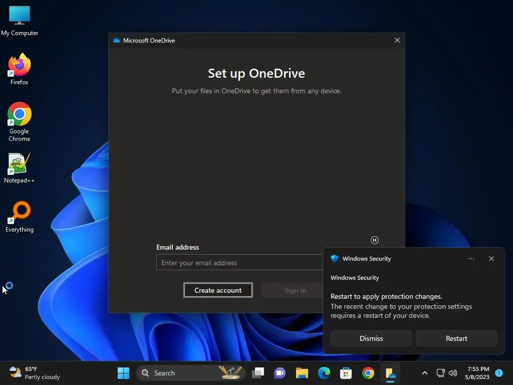This screenshot has width=513, height=385.
Task: Read the 'Restart to apply protection changes.' text
Action: 386,296
